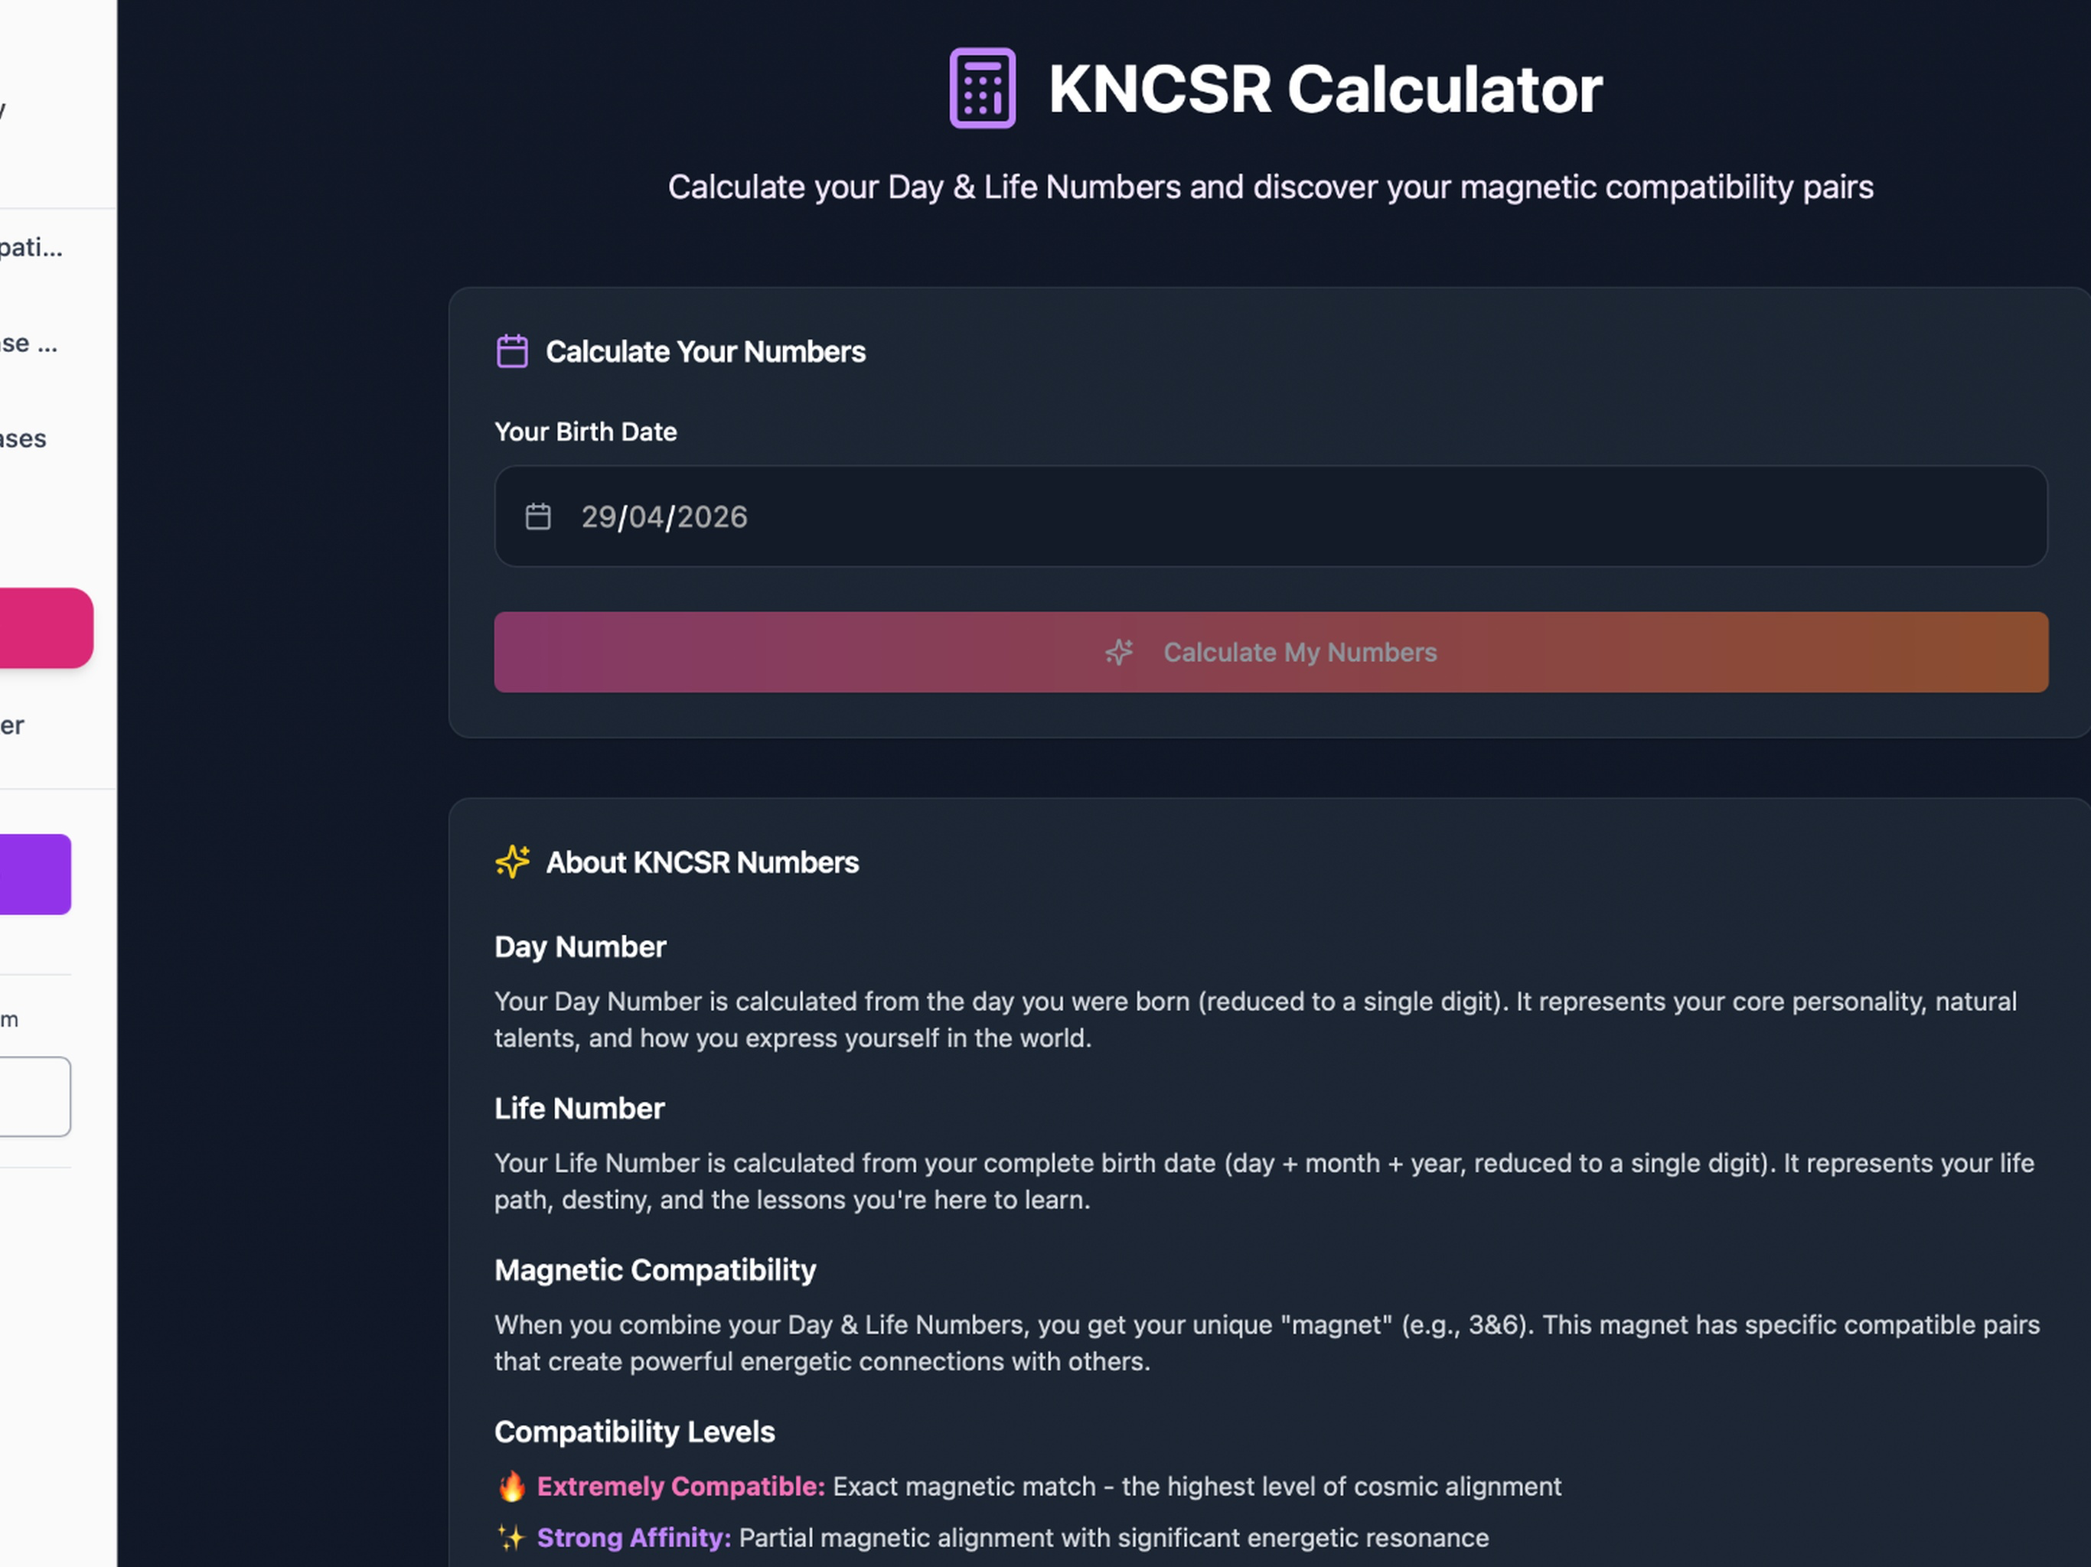Image resolution: width=2091 pixels, height=1567 pixels.
Task: Click the purple button in the left sidebar
Action: point(34,875)
